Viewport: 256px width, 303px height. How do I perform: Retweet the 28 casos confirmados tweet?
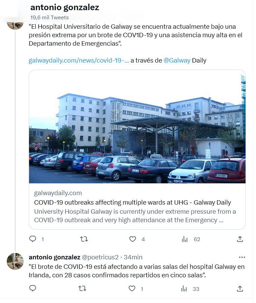point(82,288)
